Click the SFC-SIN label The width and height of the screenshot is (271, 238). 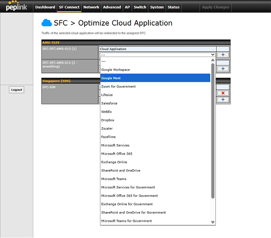[x=49, y=87]
